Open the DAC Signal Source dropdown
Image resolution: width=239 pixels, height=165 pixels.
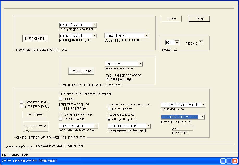click(203, 105)
